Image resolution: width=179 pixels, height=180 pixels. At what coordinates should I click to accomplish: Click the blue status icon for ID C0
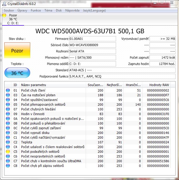coord(8,133)
